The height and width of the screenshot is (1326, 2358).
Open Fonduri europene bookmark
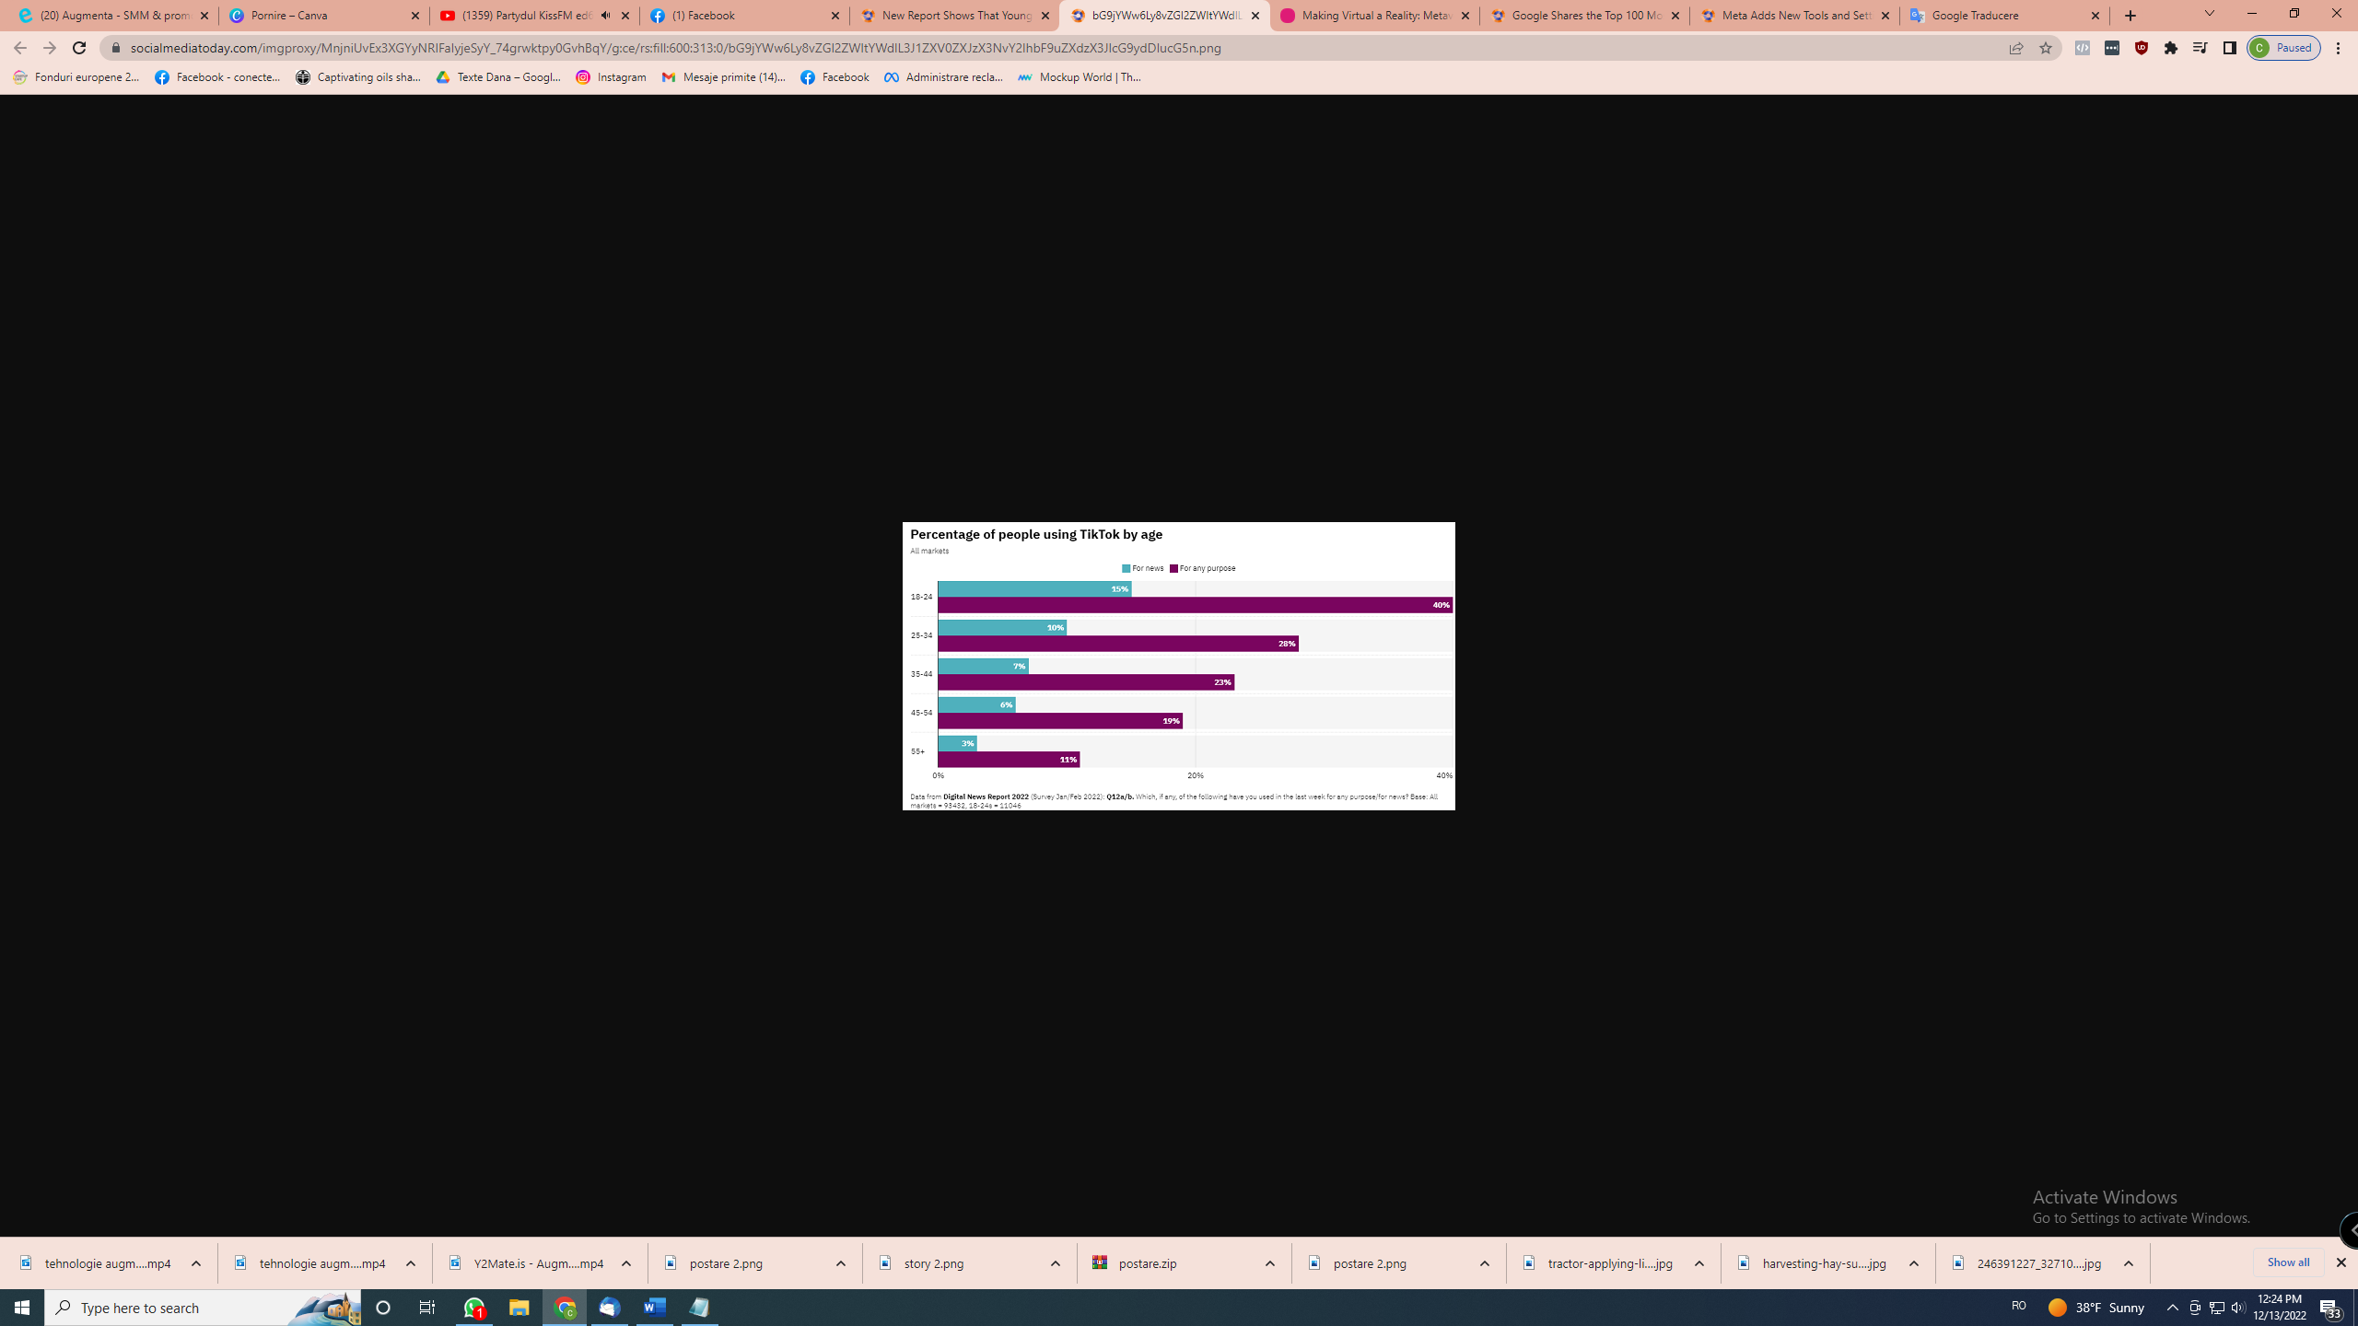[x=76, y=77]
